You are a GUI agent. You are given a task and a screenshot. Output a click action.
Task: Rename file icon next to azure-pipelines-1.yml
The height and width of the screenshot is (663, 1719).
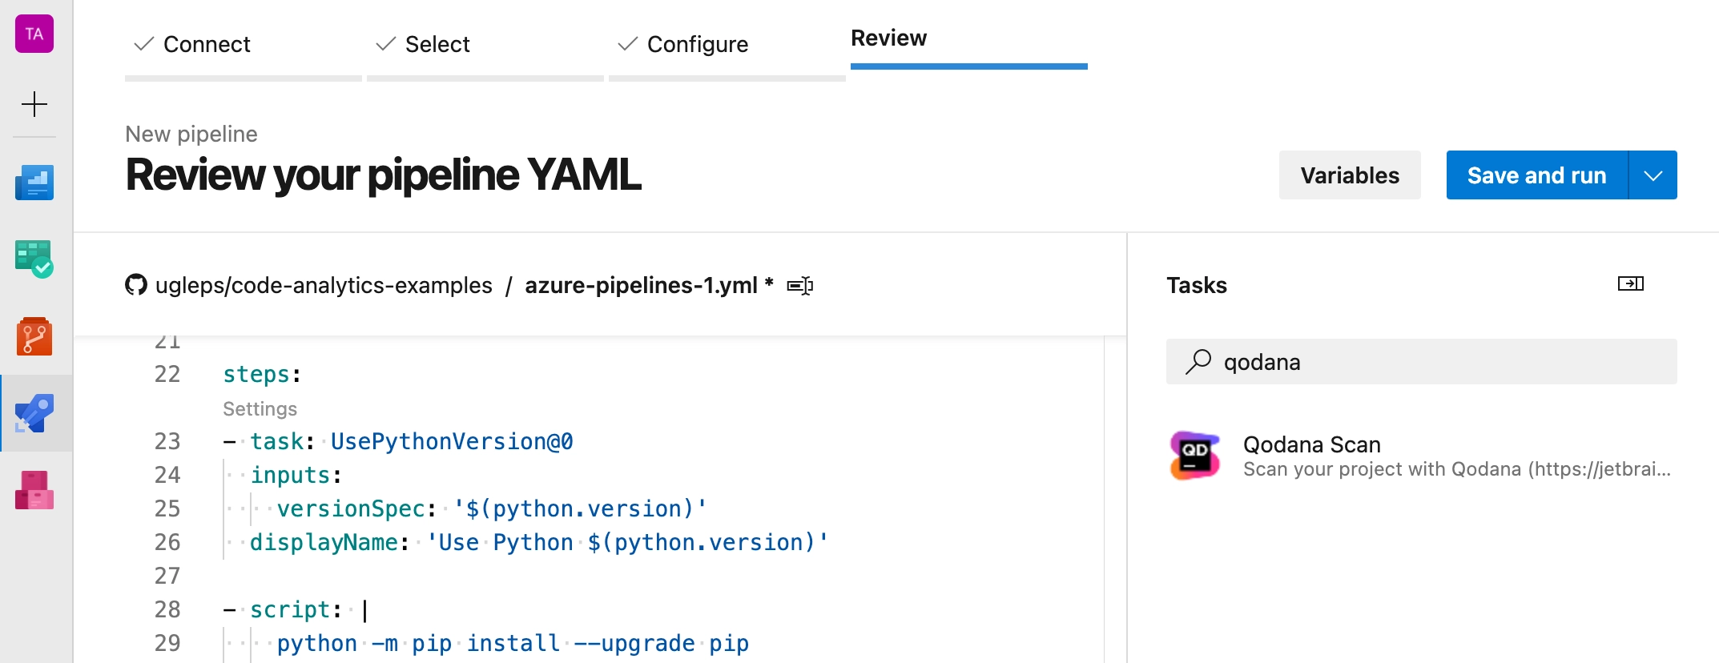(800, 286)
